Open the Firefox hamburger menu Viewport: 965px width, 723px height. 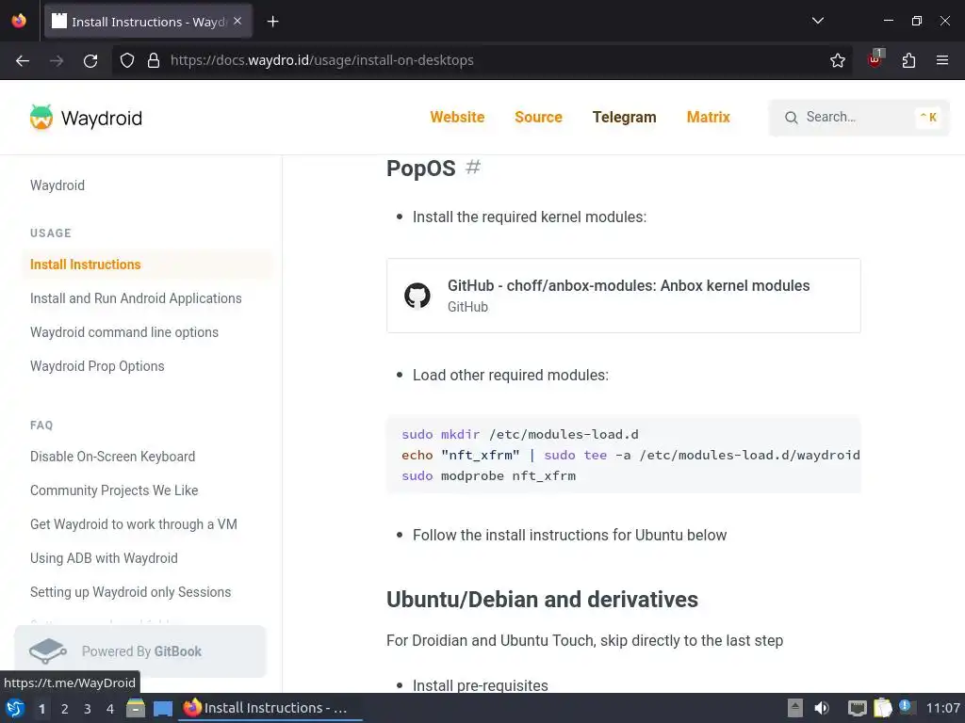[941, 60]
